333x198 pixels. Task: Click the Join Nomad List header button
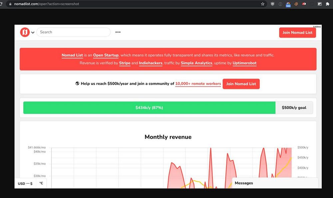tap(297, 33)
